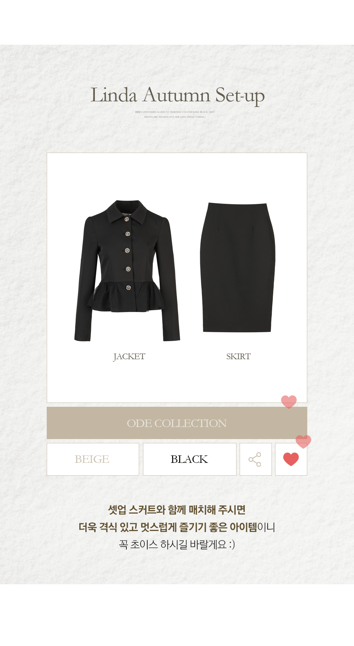Click the share icon button

click(x=256, y=459)
